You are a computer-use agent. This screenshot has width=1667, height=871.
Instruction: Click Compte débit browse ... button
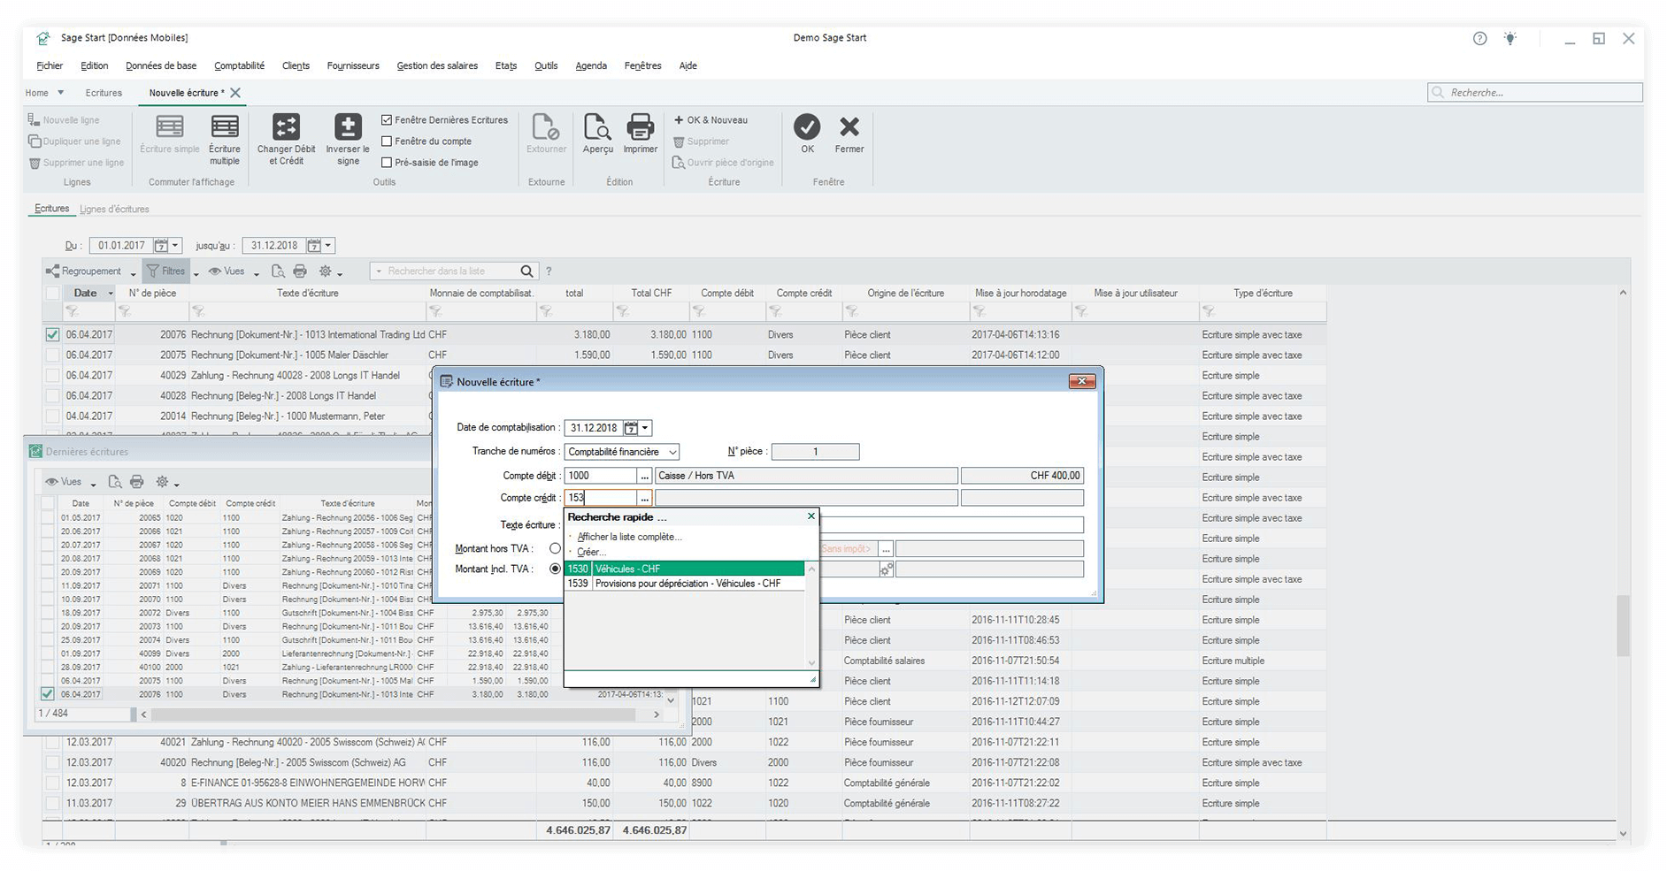click(645, 476)
